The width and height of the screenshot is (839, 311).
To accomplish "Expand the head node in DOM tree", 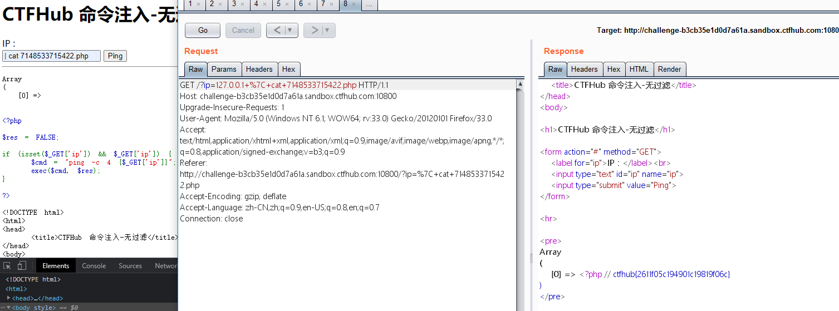I will pyautogui.click(x=9, y=298).
